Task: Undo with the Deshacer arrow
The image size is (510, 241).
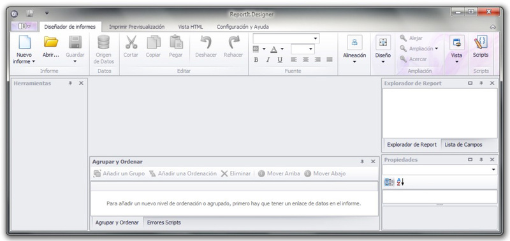Action: [x=205, y=42]
